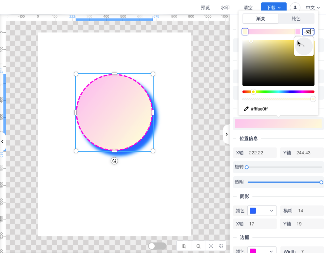Screen dimensions: 326x253
Task: Open the shadow color dropdown
Action: (x=262, y=211)
